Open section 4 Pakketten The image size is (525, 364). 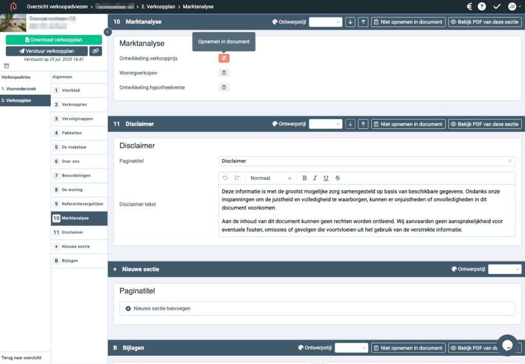point(79,133)
